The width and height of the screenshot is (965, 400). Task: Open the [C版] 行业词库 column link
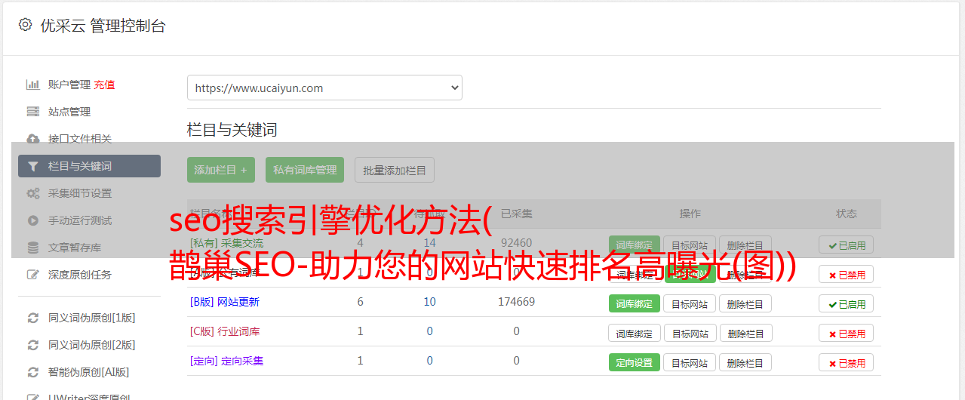click(x=225, y=331)
